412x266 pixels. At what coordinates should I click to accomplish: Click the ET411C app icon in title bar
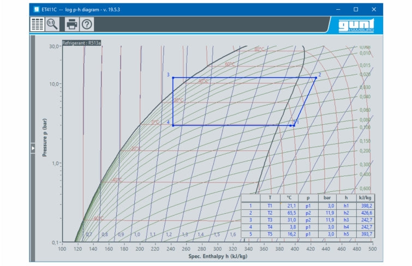point(36,9)
